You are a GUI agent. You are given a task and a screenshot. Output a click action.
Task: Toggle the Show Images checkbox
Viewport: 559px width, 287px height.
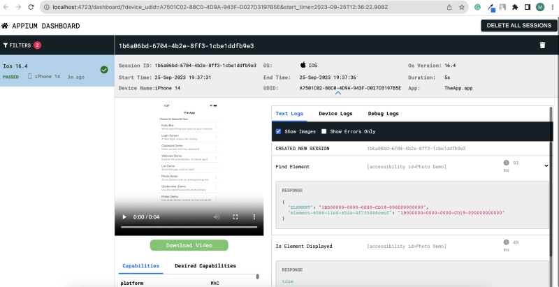click(x=278, y=131)
